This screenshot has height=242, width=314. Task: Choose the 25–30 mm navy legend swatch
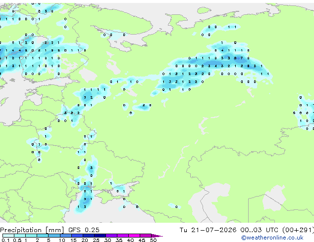point(100,236)
